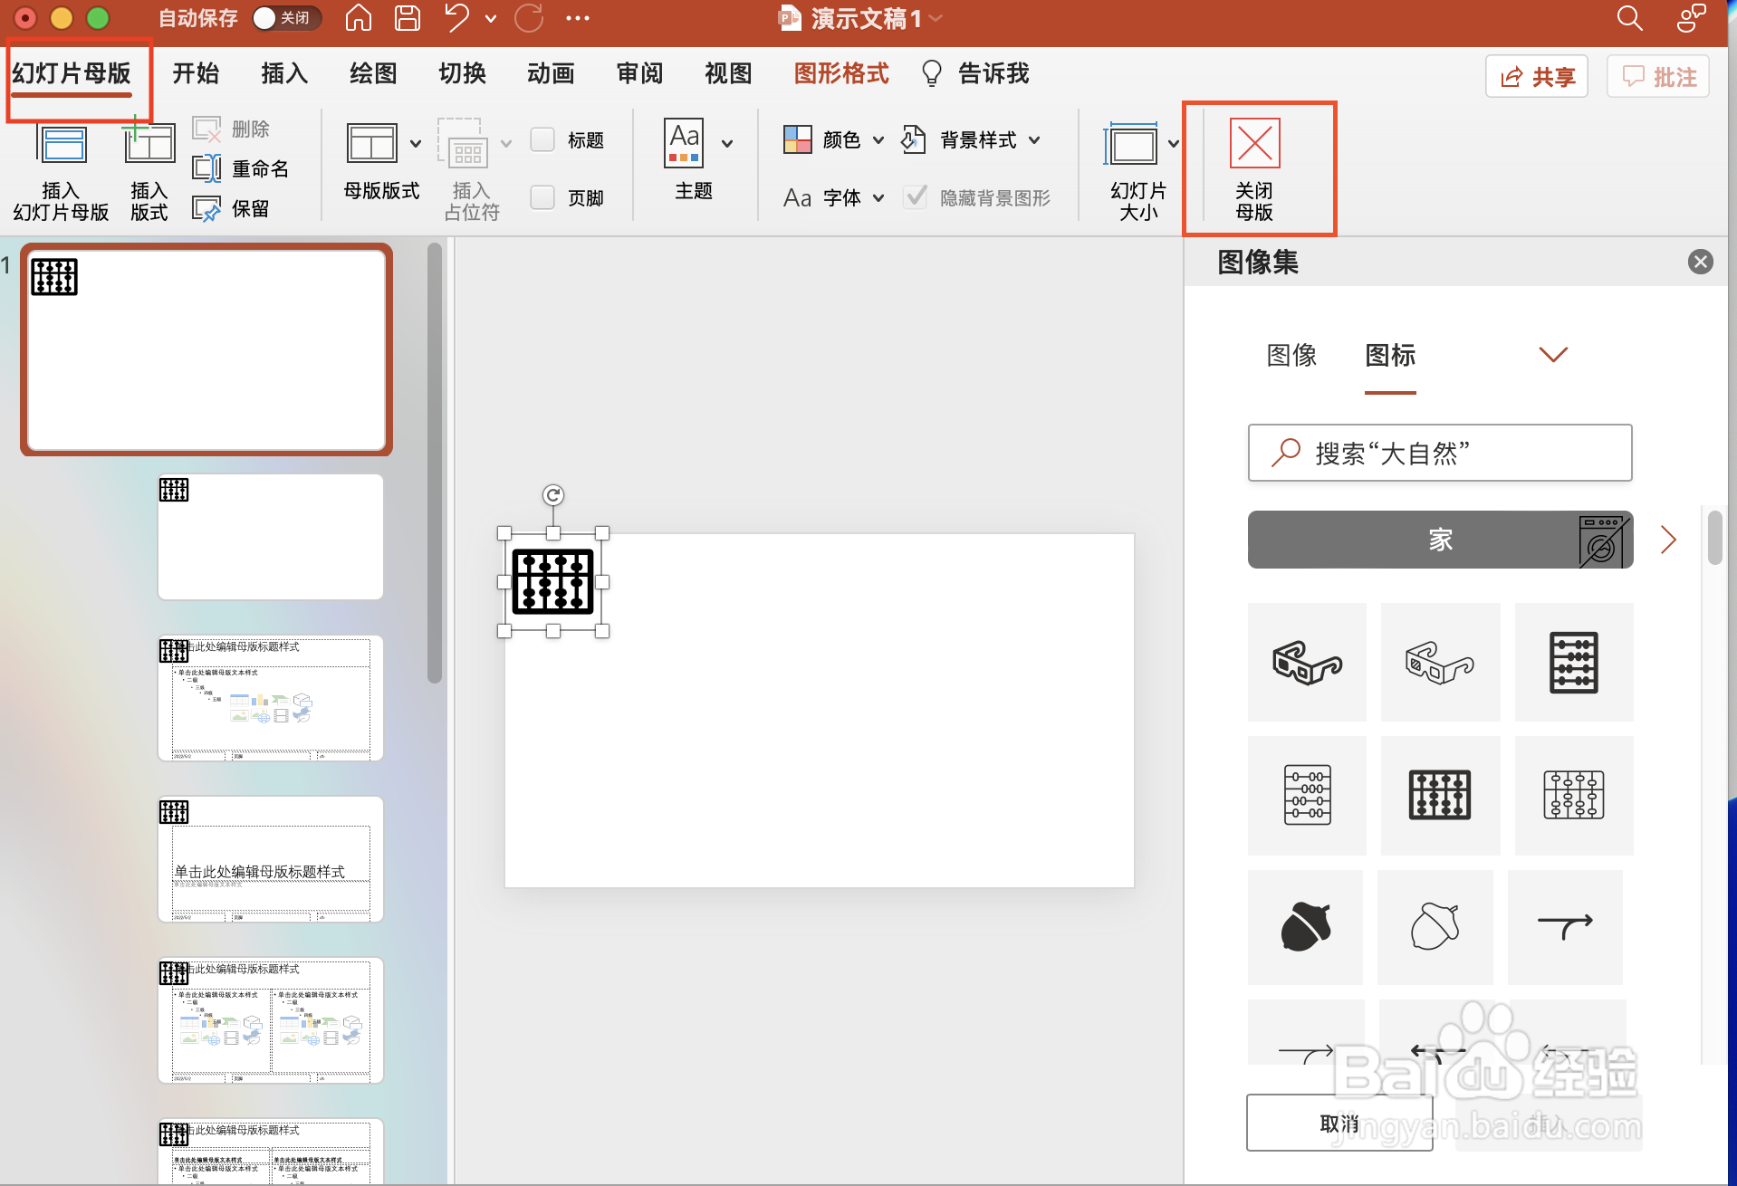Switch to the 图像 tab in 图像集
Screen dimensions: 1737x1186
pyautogui.click(x=1290, y=355)
